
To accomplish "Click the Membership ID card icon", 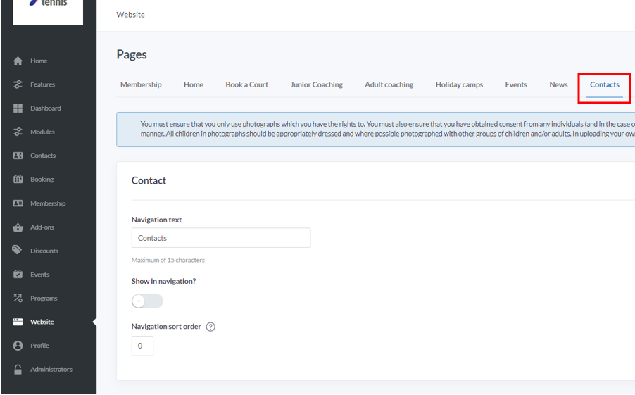I will pyautogui.click(x=18, y=203).
